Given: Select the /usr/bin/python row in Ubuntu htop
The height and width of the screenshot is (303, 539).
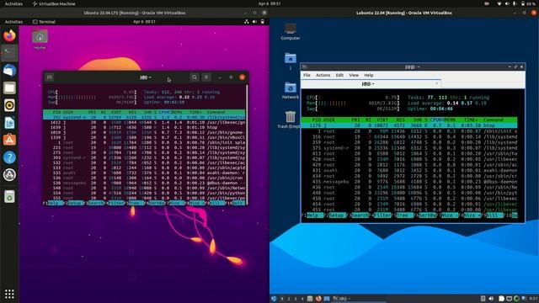Looking at the screenshot, I should coord(144,193).
